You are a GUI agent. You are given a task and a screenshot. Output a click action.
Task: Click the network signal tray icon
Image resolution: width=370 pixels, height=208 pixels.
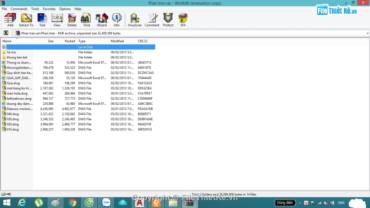(319, 203)
